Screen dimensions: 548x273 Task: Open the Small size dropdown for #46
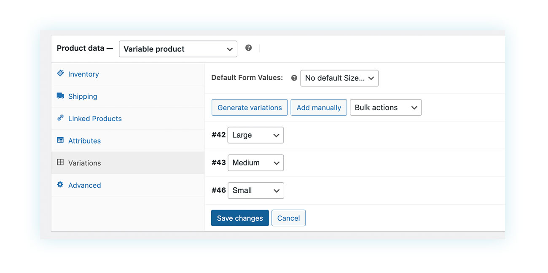pos(255,190)
